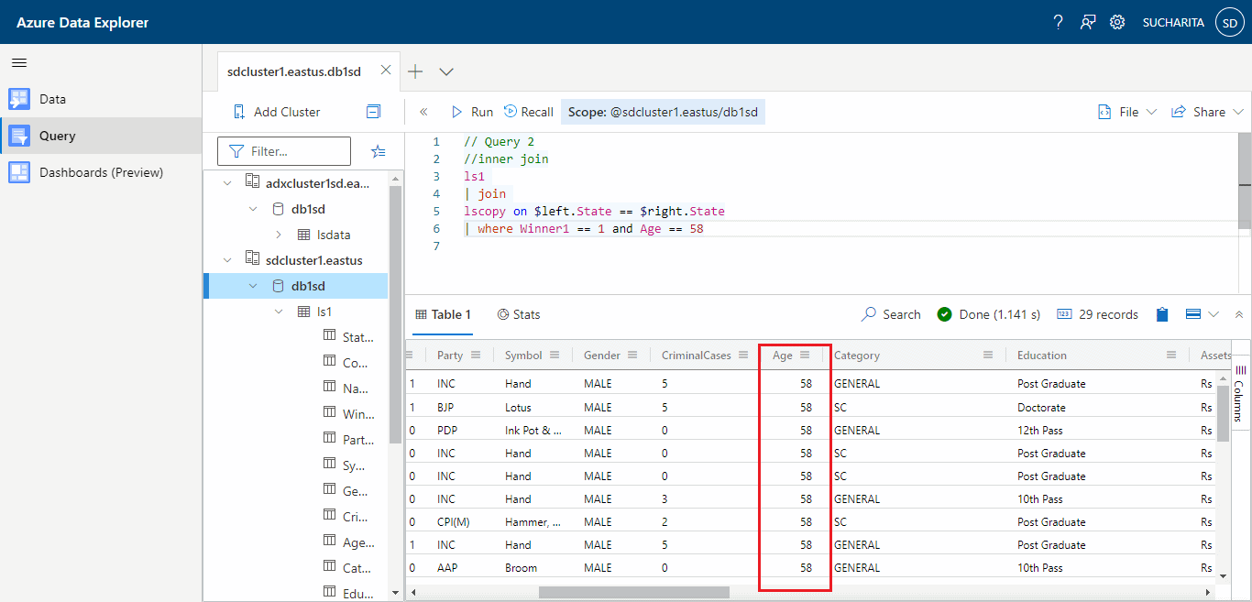Click the help question mark icon
This screenshot has height=602, width=1252.
pyautogui.click(x=1058, y=21)
